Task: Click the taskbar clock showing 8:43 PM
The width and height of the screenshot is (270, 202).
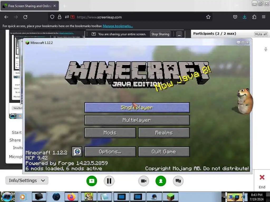Action: [257, 197]
